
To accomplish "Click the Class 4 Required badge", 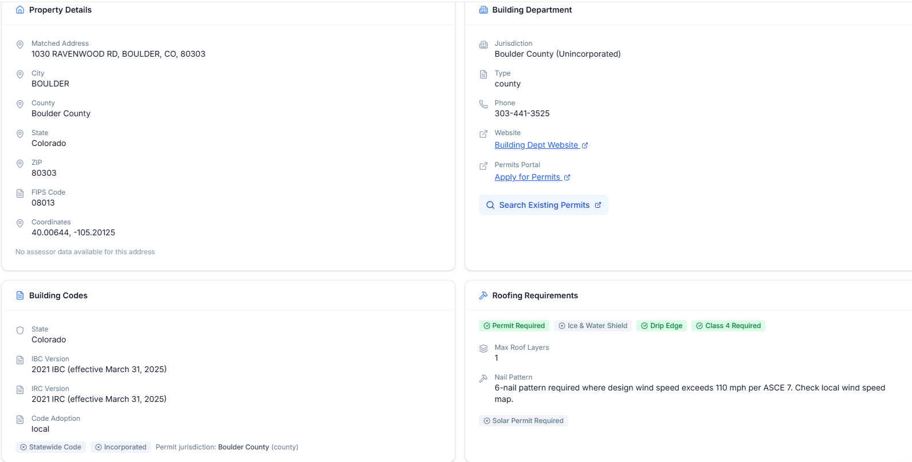I will tap(728, 326).
